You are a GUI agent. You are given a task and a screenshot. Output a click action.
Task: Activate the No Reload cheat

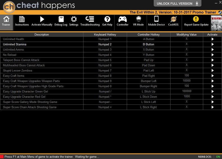point(212,55)
